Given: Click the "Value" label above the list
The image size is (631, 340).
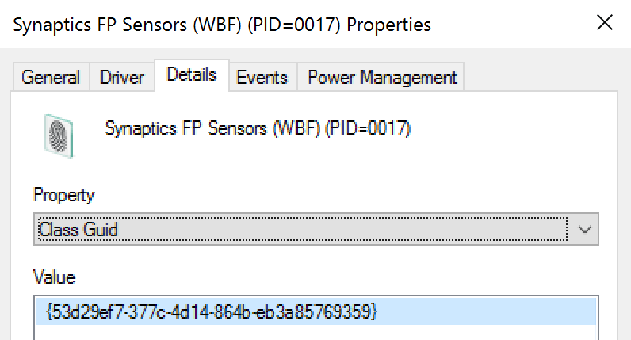Looking at the screenshot, I should click(x=54, y=277).
